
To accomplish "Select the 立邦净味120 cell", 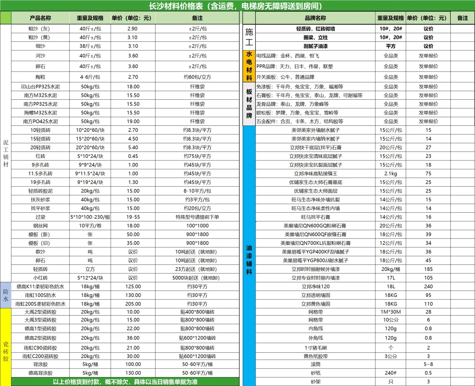I will (315, 286).
